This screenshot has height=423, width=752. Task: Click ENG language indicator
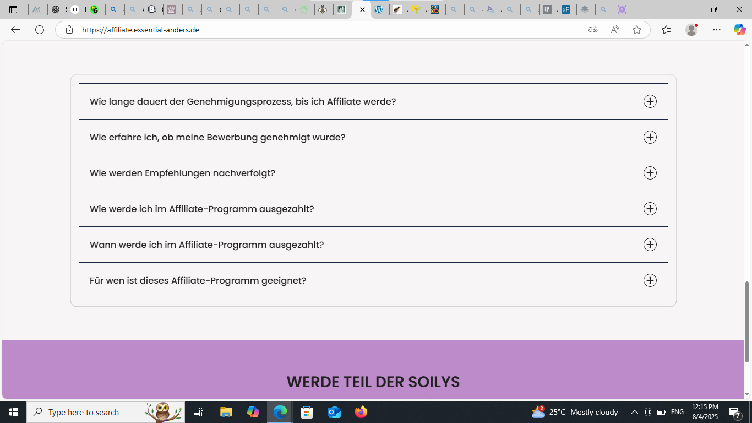coord(677,412)
